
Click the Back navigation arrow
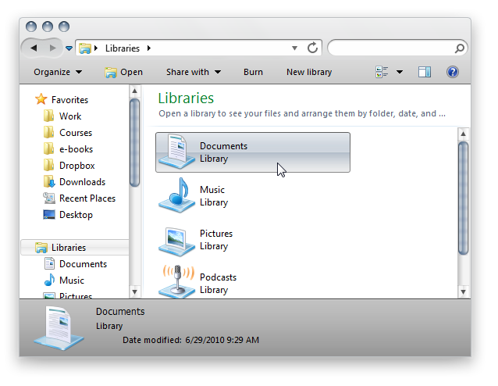pyautogui.click(x=34, y=48)
